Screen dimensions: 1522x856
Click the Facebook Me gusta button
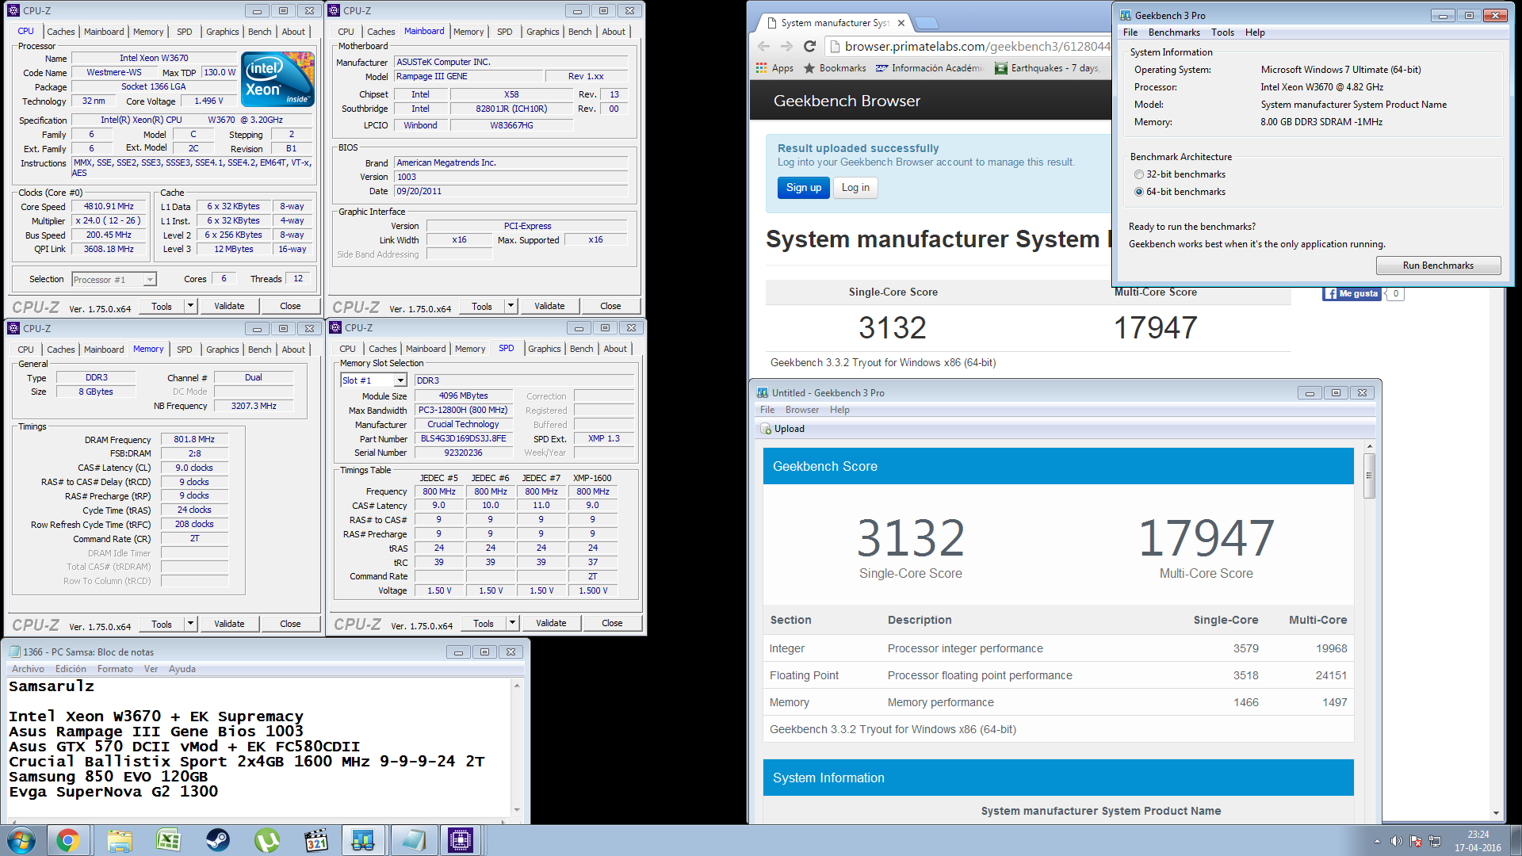coord(1352,293)
